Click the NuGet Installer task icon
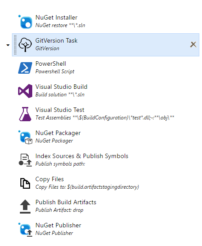The image size is (202, 246). [25, 22]
